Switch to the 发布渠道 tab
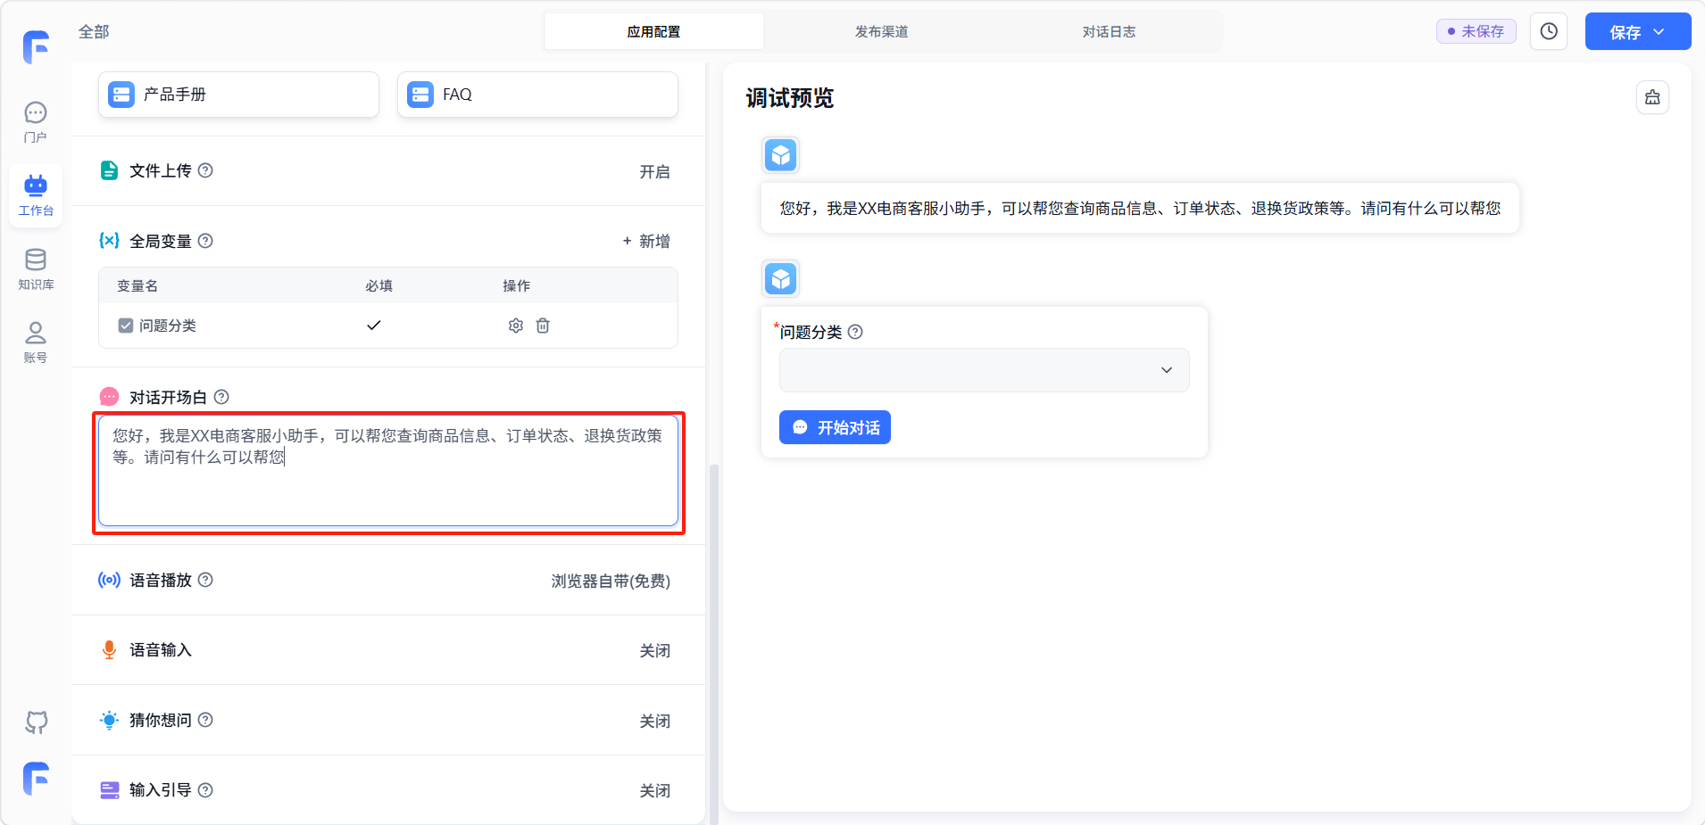 [881, 31]
